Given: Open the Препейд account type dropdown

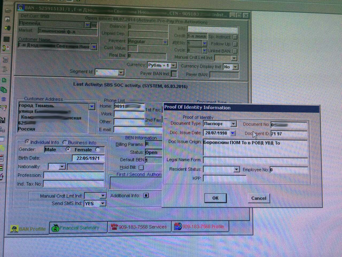Looking at the screenshot, I should [x=87, y=25].
